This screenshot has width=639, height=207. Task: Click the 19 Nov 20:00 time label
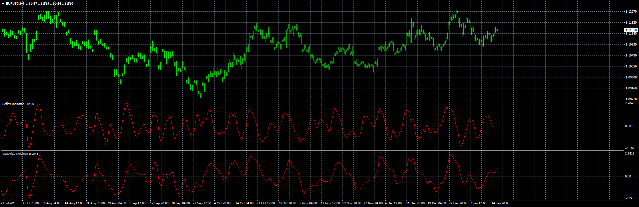[x=352, y=203]
